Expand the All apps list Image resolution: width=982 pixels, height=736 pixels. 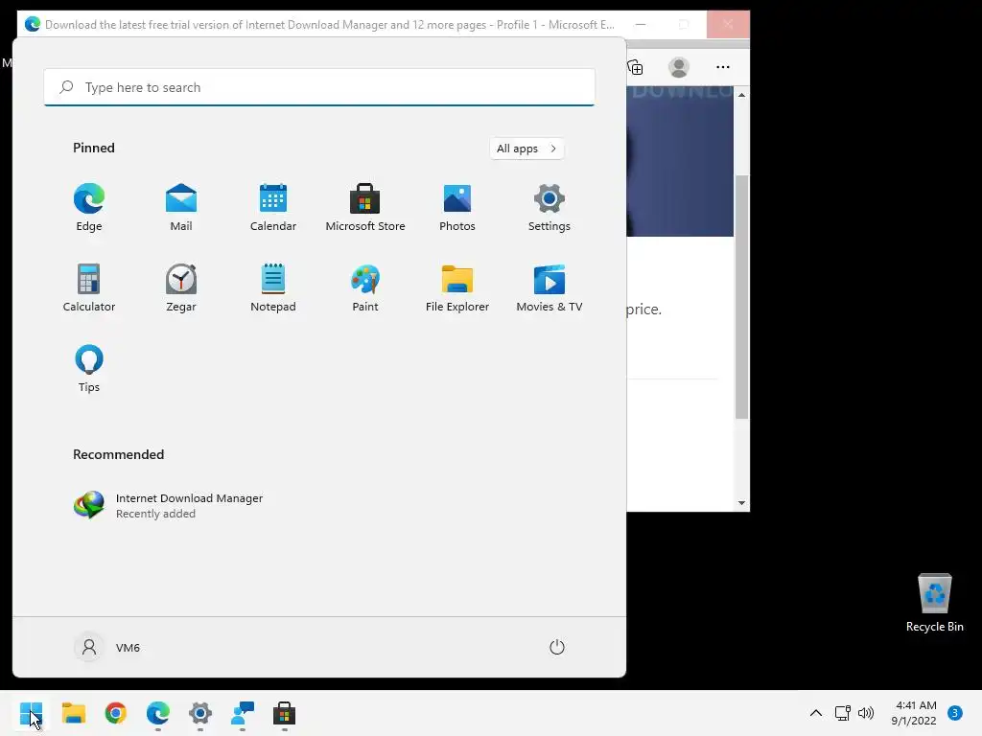coord(526,149)
